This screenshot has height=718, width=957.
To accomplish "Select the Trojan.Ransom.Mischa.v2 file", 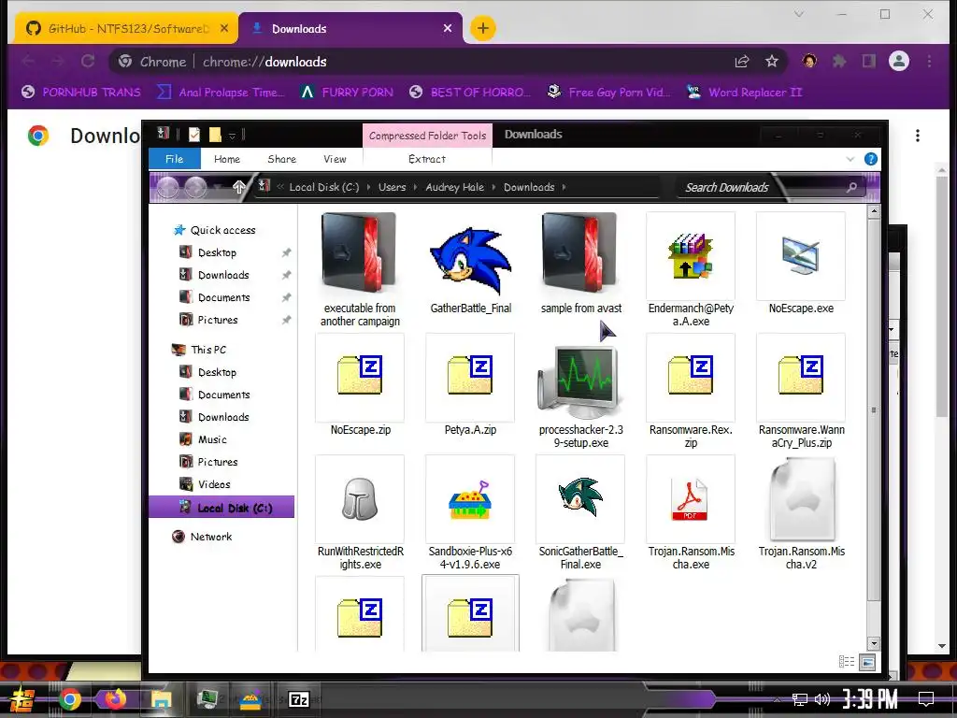I will (801, 513).
